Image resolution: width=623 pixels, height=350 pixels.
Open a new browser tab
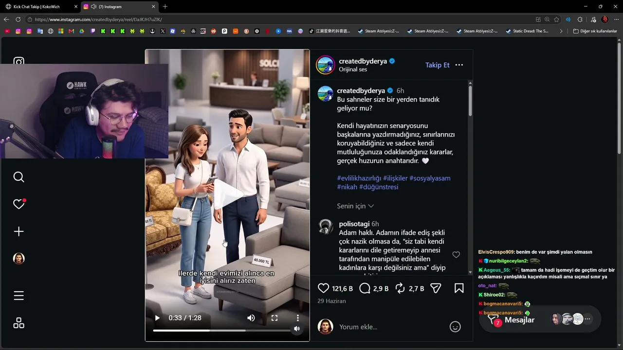(165, 7)
